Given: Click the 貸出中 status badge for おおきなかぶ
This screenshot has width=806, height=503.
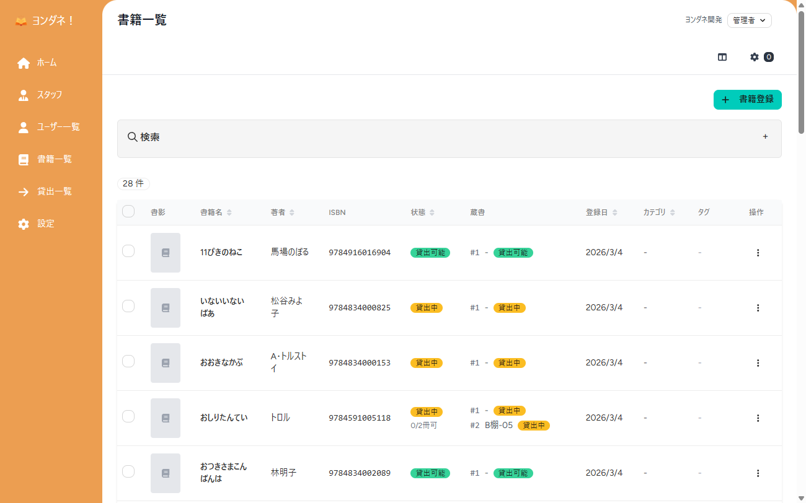Looking at the screenshot, I should pos(427,363).
